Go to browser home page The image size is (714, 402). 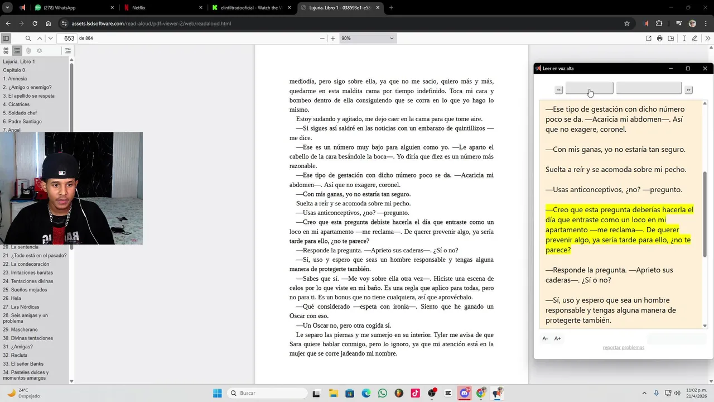[49, 23]
